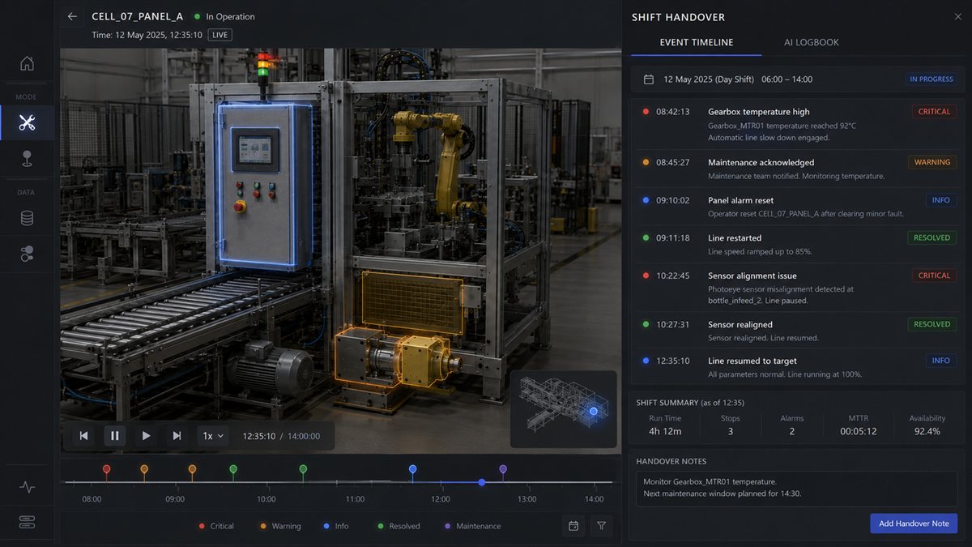The height and width of the screenshot is (547, 972).
Task: Click the 3D plant minimap thumbnail
Action: pos(564,409)
